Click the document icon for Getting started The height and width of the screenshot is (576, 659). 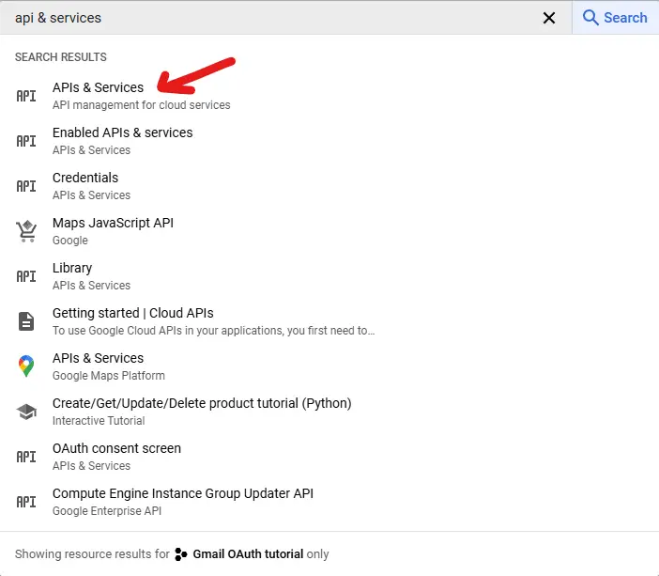click(x=26, y=321)
